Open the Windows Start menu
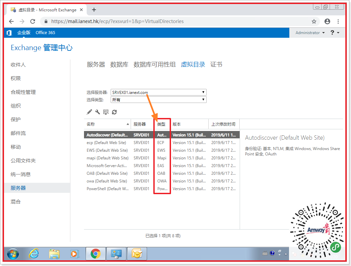351x266 pixels. click(x=13, y=254)
